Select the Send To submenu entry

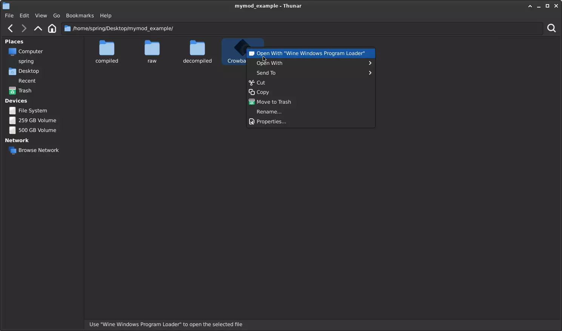[311, 73]
